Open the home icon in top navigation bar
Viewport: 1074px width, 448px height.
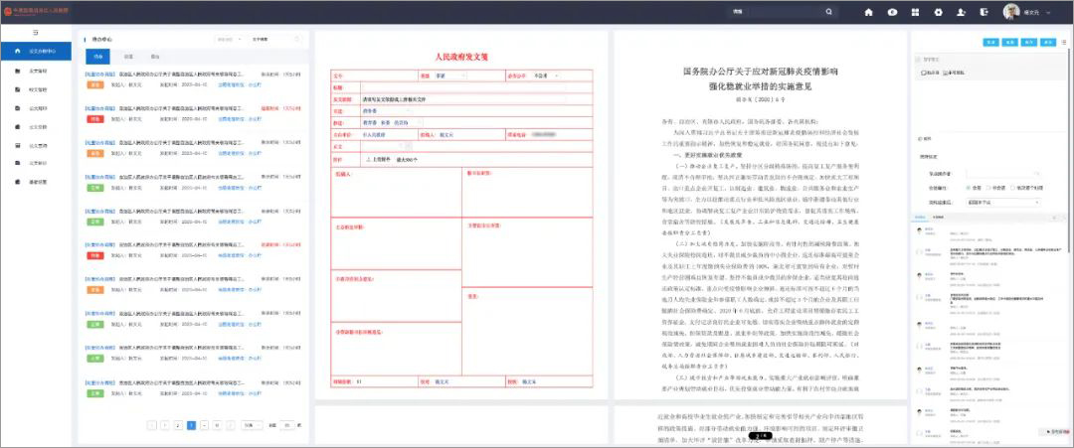(x=868, y=12)
